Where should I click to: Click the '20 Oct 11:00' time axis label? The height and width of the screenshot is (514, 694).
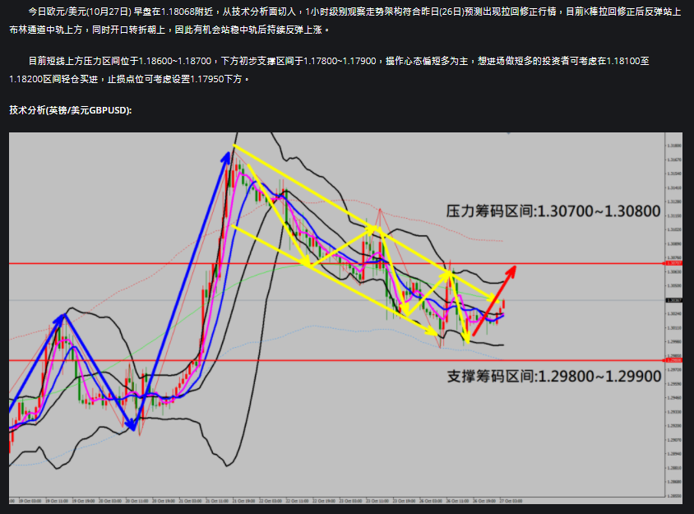(x=136, y=501)
